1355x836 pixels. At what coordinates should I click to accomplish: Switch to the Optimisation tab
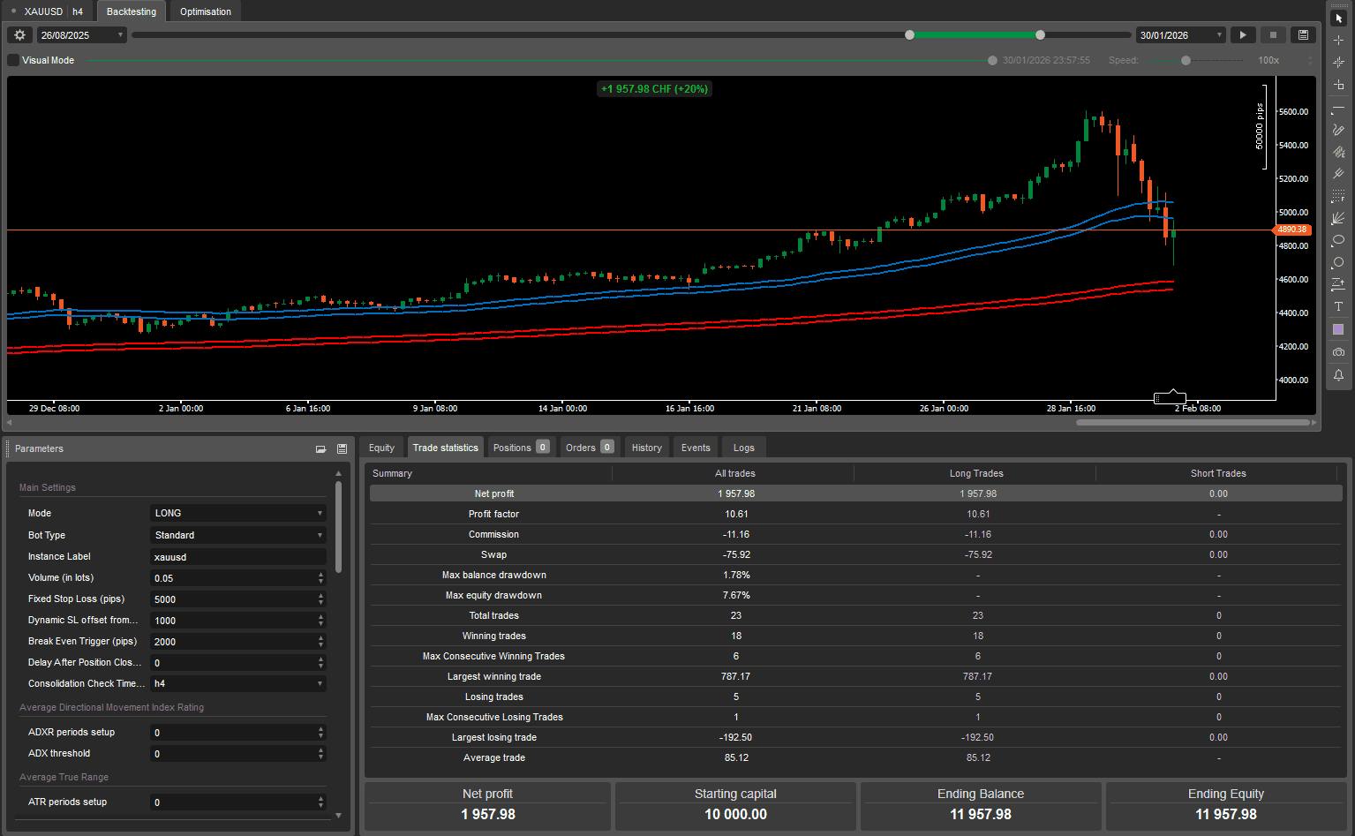pyautogui.click(x=206, y=11)
